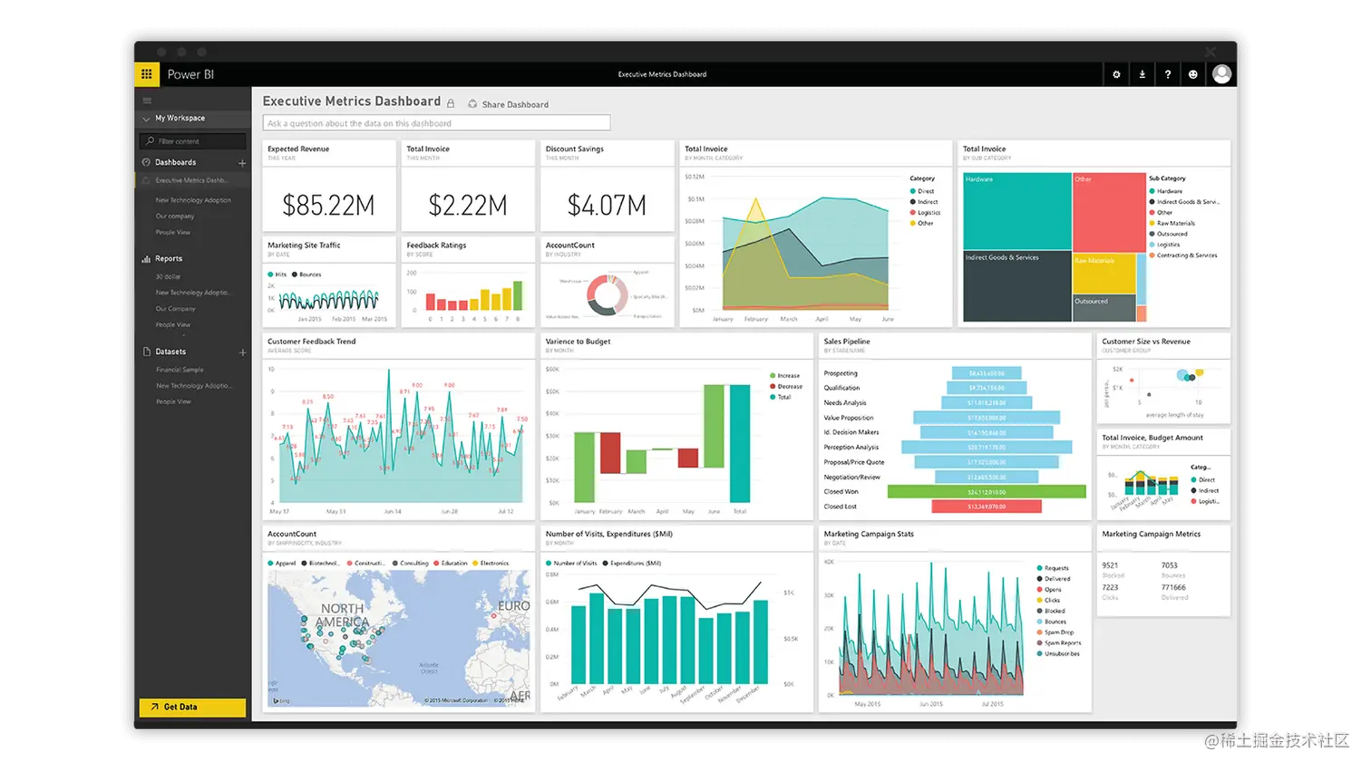Click the lock icon beside the dashboard title
The width and height of the screenshot is (1371, 771).
coord(451,102)
